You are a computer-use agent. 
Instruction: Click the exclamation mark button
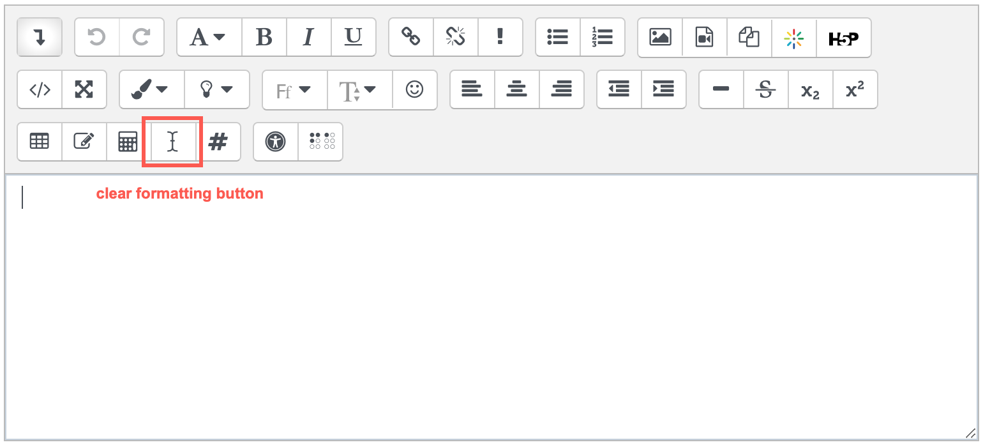tap(500, 38)
